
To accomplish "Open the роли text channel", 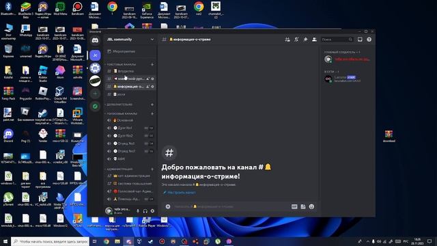I will (130, 94).
